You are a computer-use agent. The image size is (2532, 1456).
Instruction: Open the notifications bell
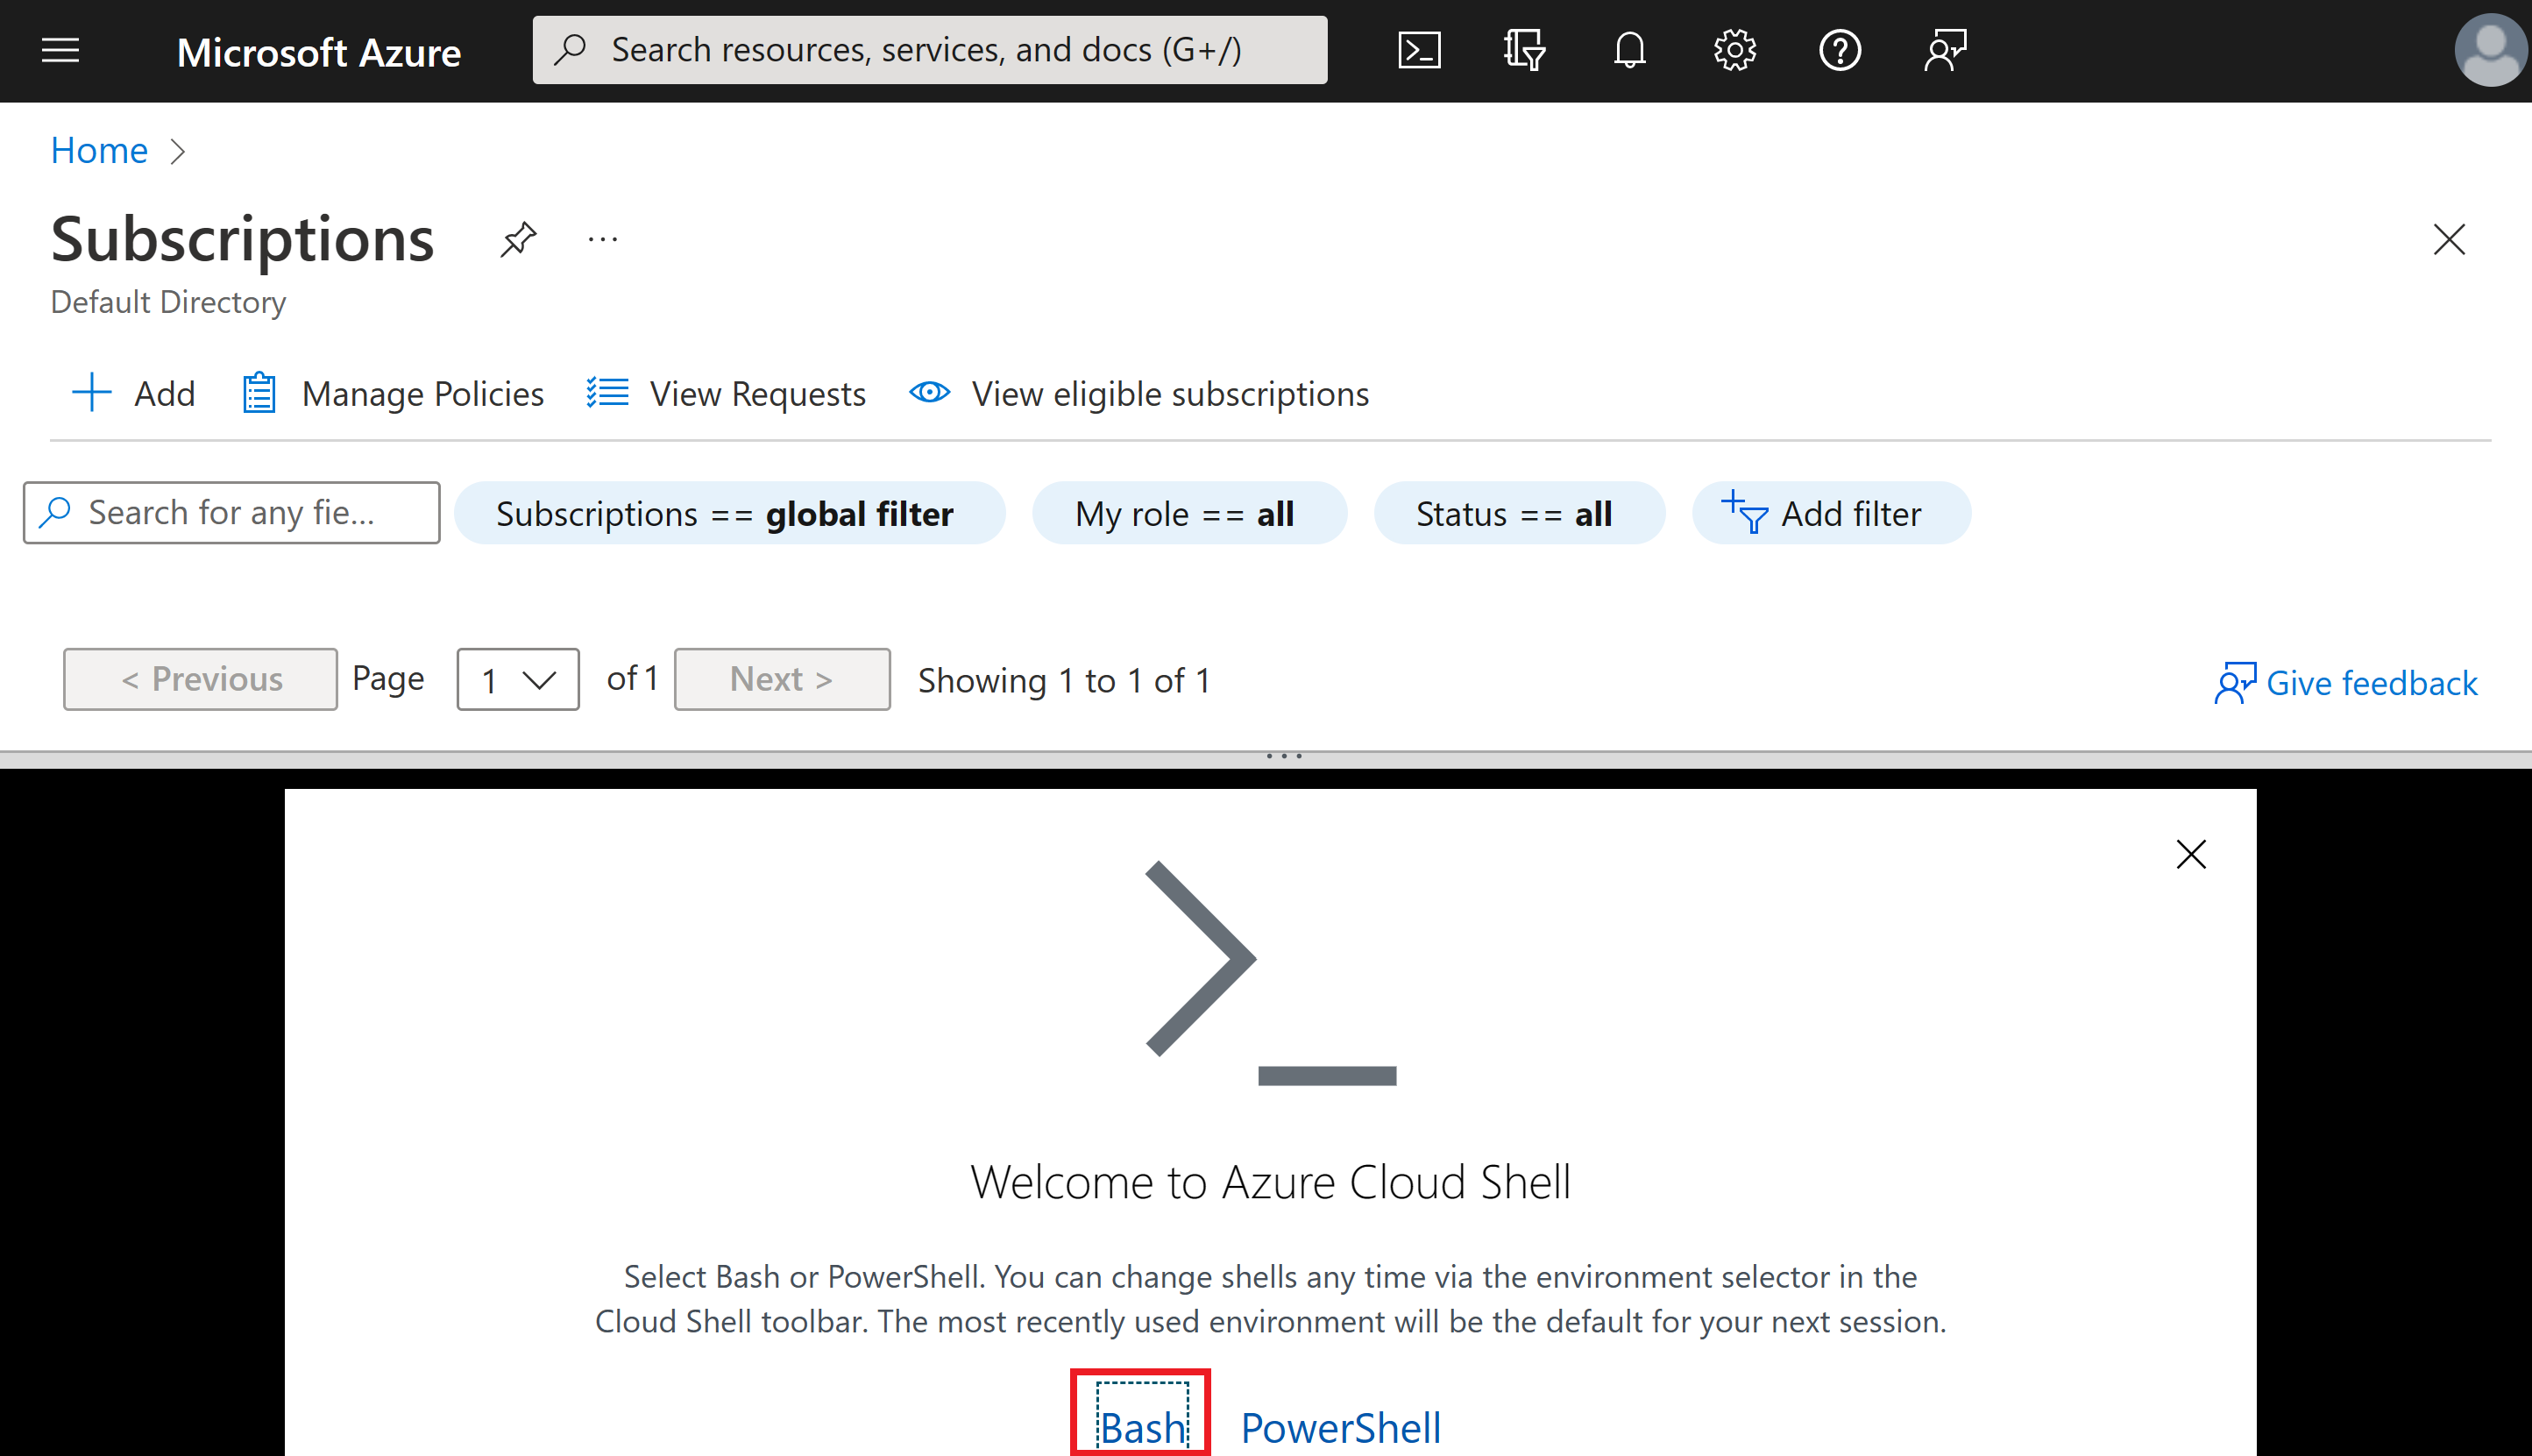(x=1629, y=50)
